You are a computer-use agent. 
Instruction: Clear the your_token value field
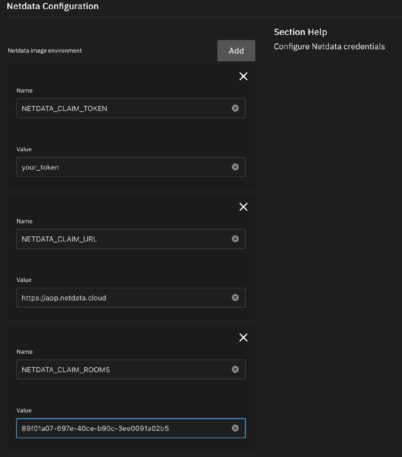coord(236,167)
